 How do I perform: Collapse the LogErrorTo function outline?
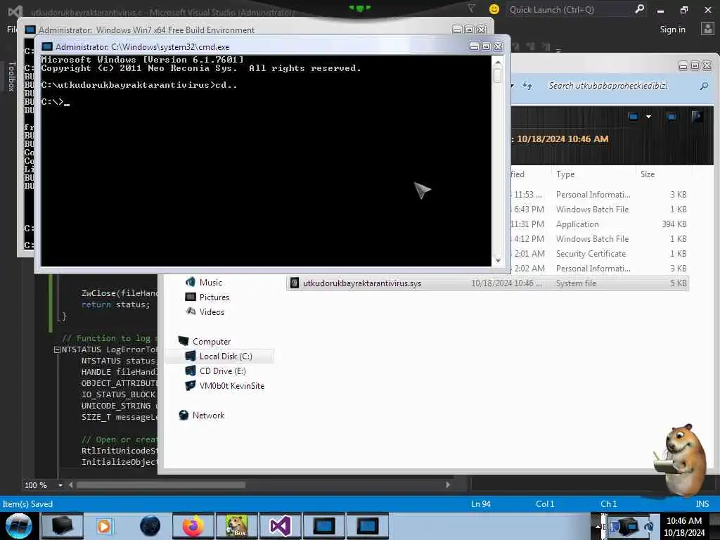57,350
